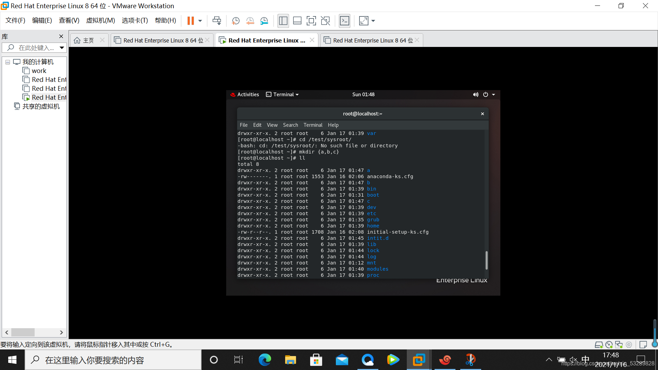Open the 选项卡(T) menu

click(x=135, y=21)
